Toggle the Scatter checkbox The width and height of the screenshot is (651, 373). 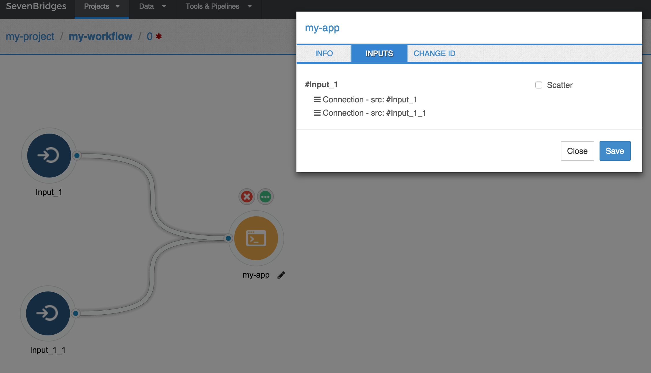tap(539, 85)
